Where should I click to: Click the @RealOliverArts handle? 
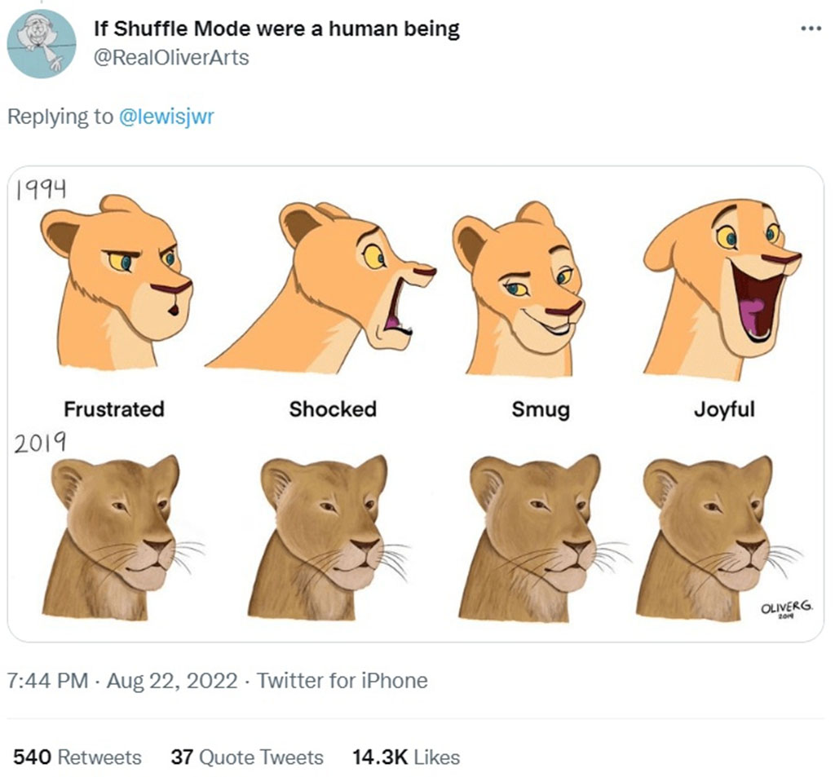[x=171, y=58]
